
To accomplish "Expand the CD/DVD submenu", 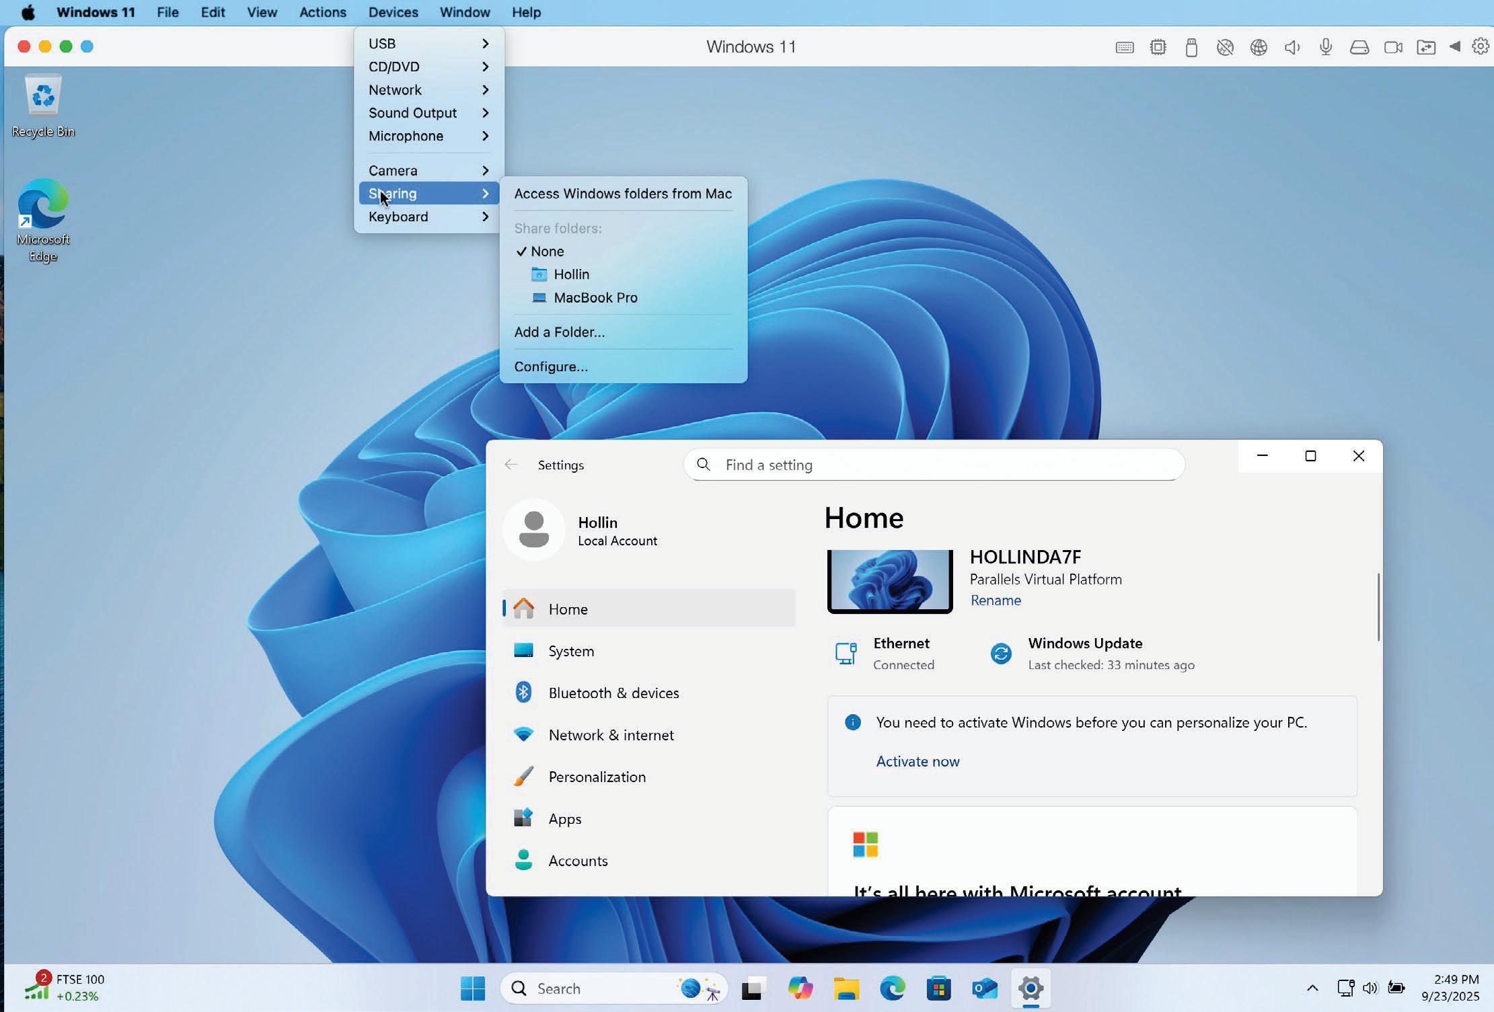I will 428,67.
